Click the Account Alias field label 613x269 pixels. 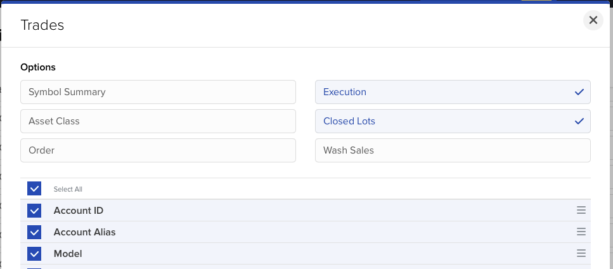pyautogui.click(x=84, y=232)
